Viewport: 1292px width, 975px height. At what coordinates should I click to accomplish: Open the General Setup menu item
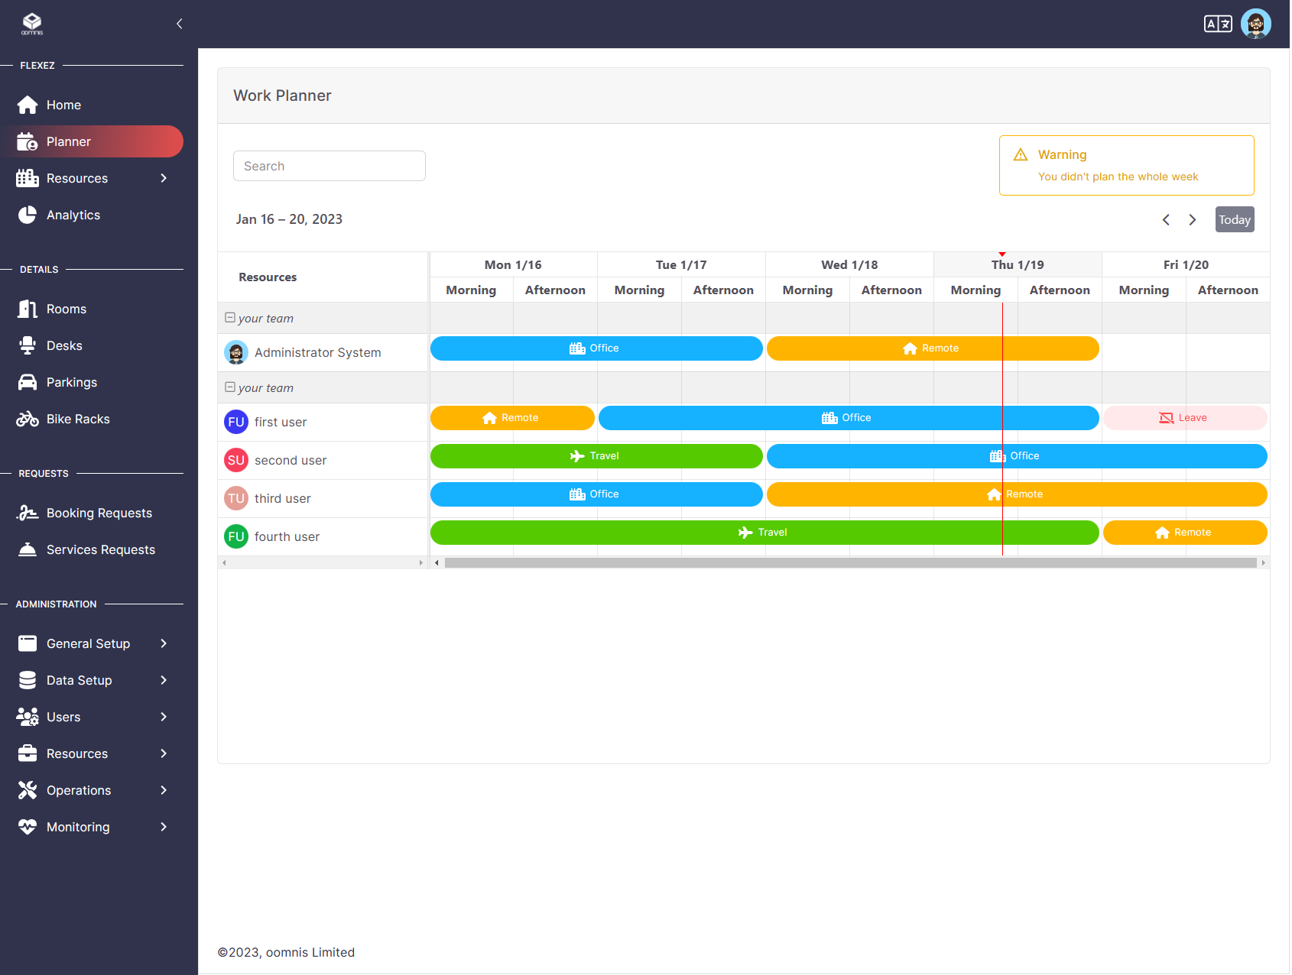[x=88, y=643]
